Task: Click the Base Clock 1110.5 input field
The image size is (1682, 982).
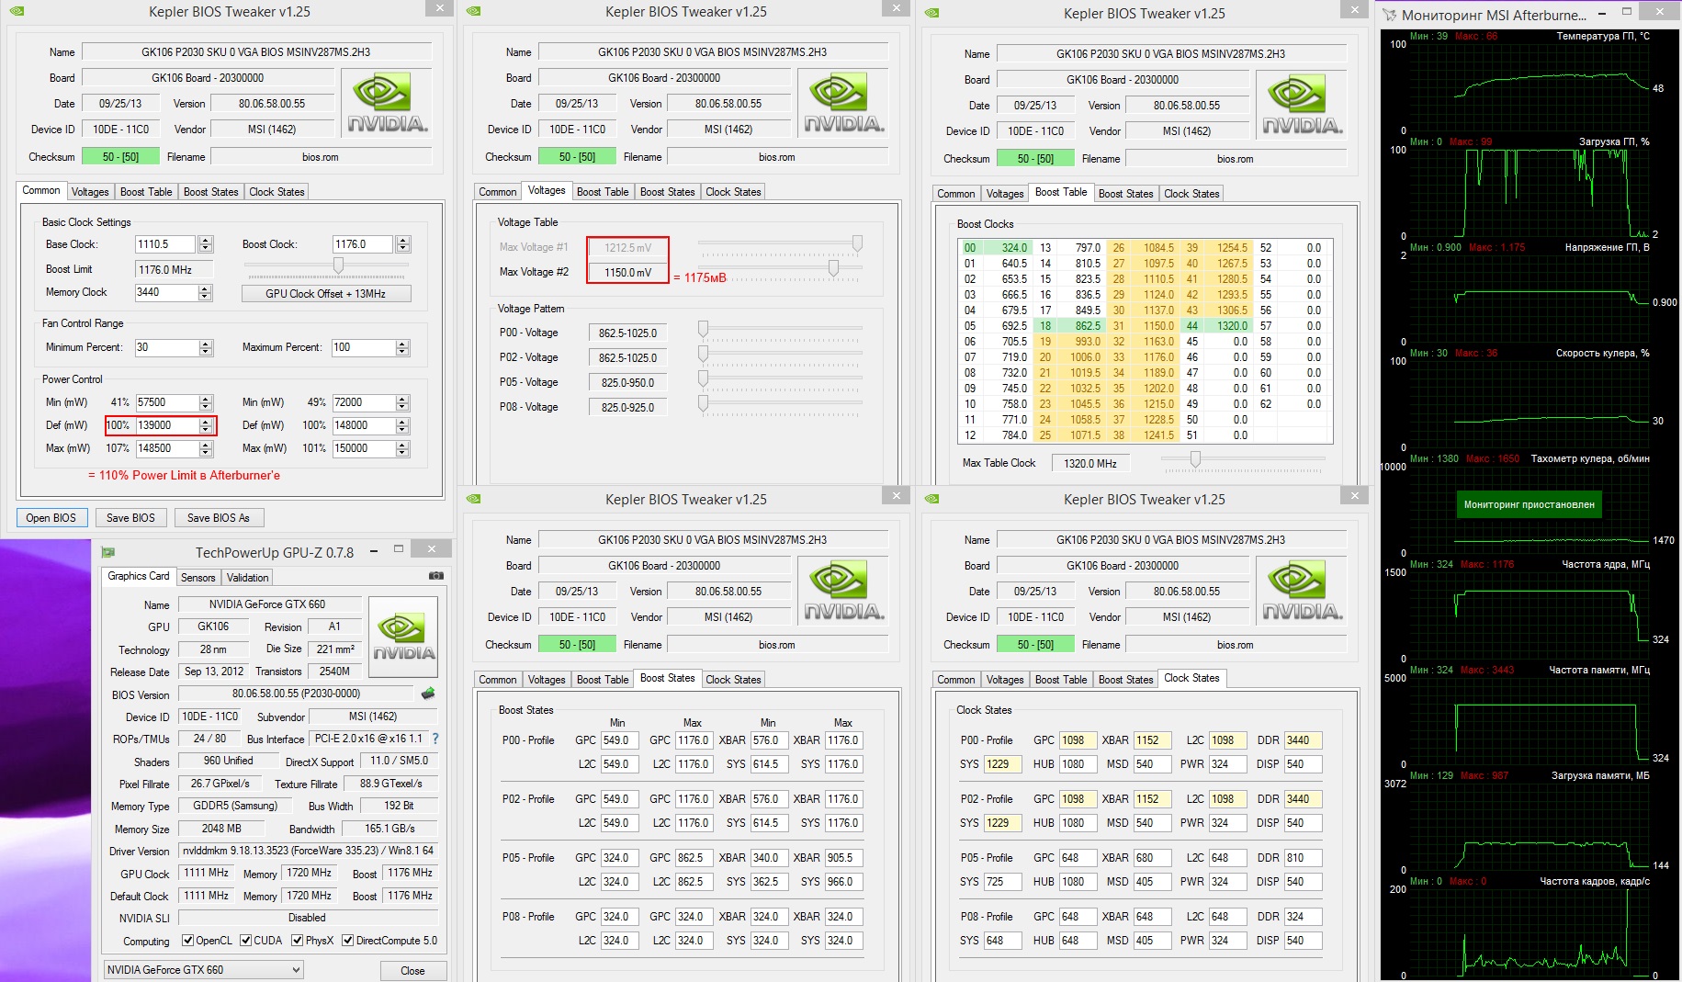Action: (165, 244)
